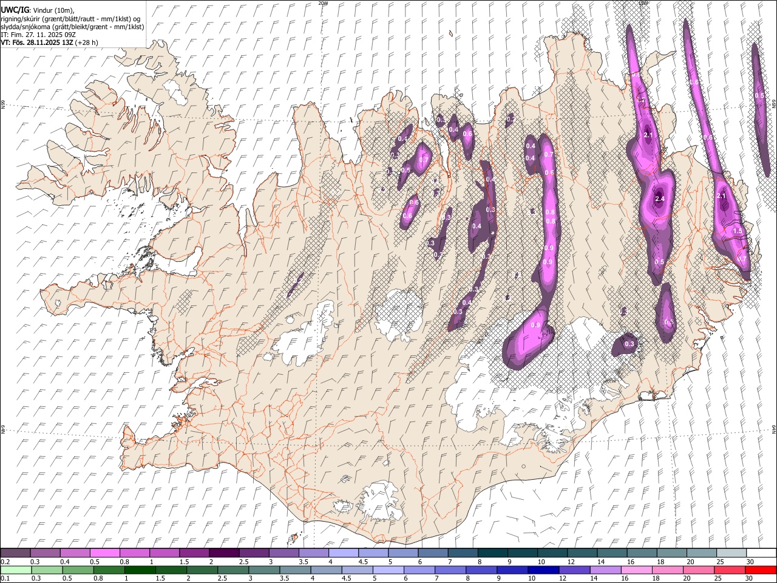
Task: Pick the light pink swatch at 16 in bottom legend
Action: 636,570
